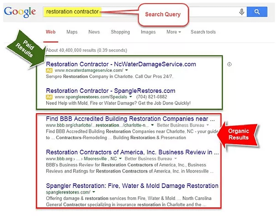Click the ad info circle icon
The image size is (278, 216).
click(x=230, y=64)
